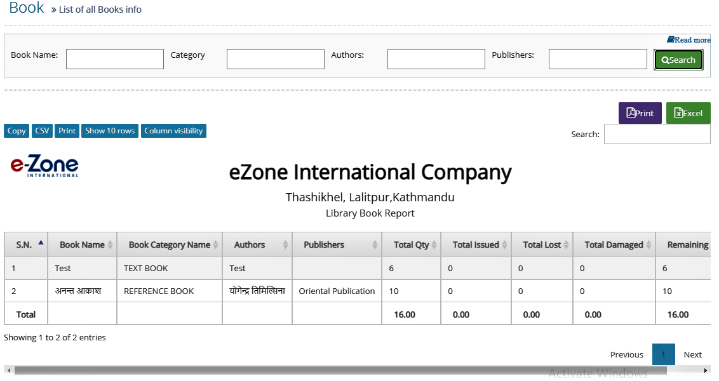Focus the Book Name input field
This screenshot has width=719, height=381.
click(x=114, y=59)
